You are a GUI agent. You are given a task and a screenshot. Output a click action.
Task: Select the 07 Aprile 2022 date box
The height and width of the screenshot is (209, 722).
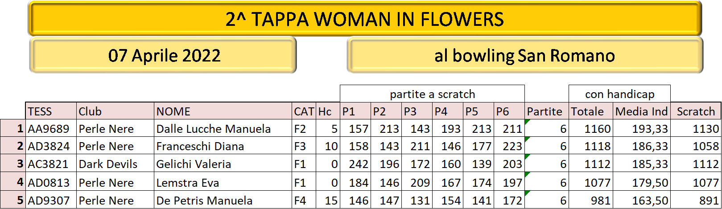pos(163,55)
